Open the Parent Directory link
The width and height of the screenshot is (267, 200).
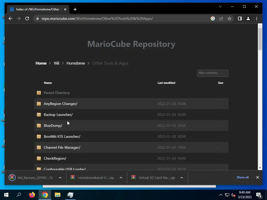57,93
